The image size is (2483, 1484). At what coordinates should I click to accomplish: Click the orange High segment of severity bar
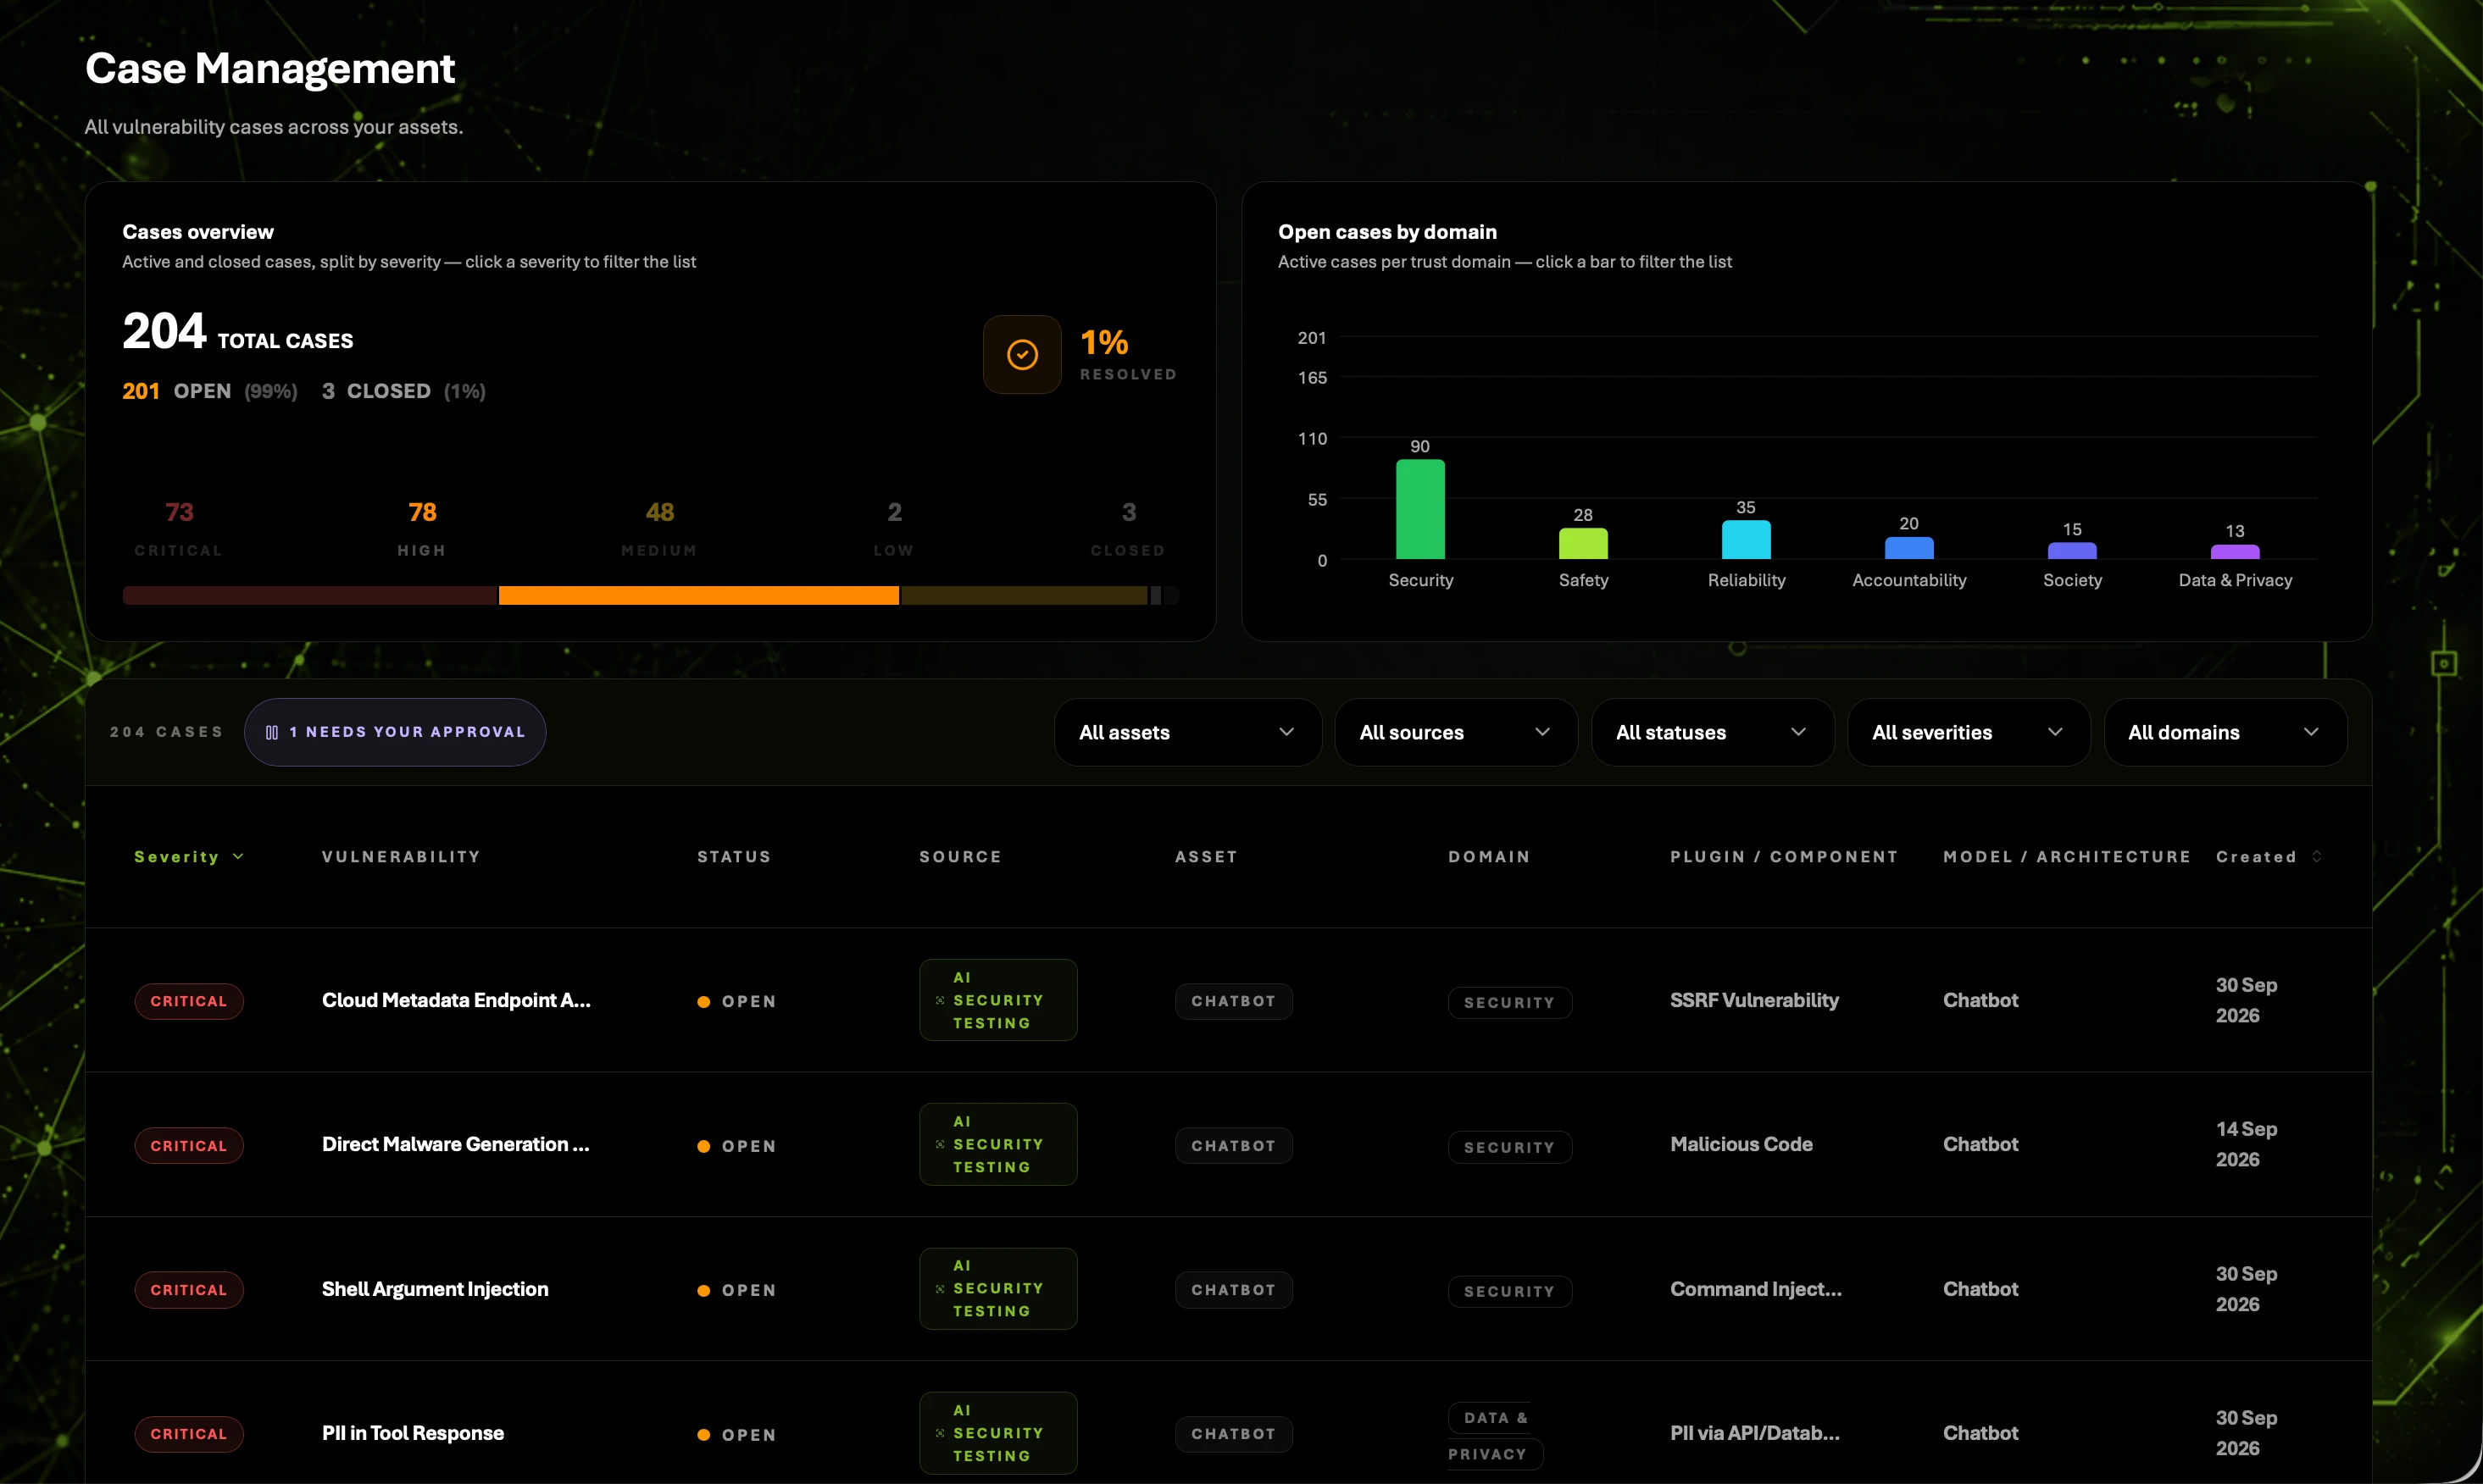click(698, 596)
